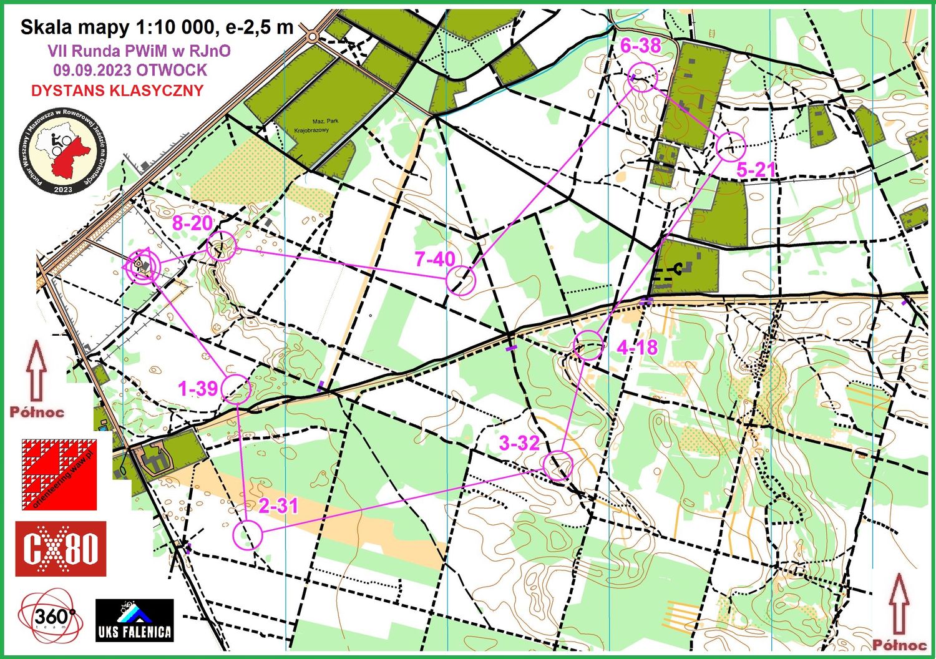
Task: Click the red orienteering.waw.pl logo
Action: point(59,475)
